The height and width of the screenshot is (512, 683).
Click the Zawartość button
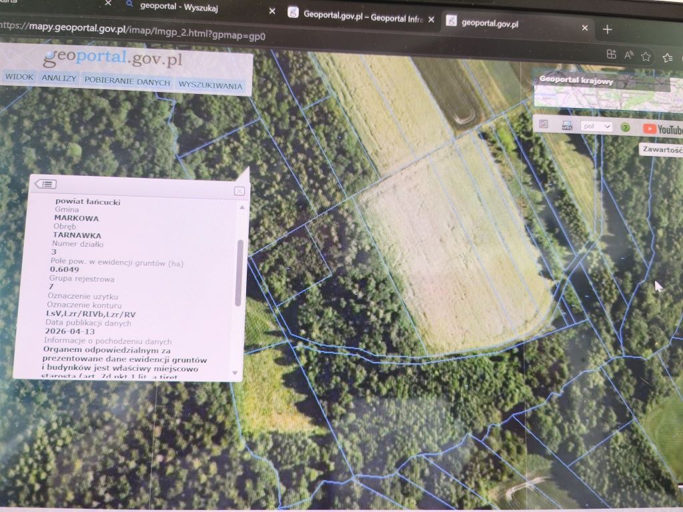tap(662, 149)
